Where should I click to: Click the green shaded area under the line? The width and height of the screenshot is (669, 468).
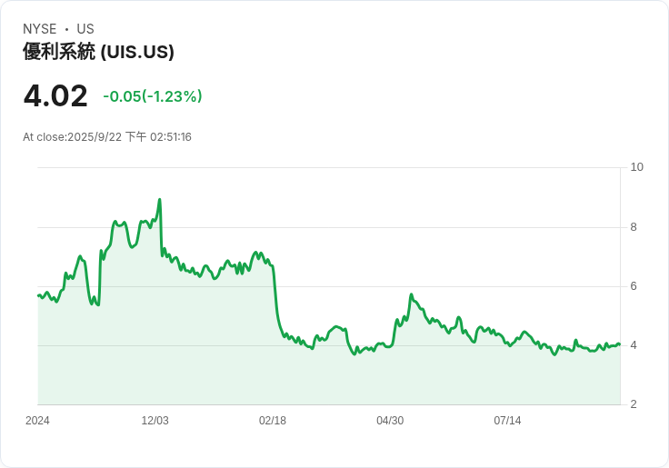click(x=227, y=363)
